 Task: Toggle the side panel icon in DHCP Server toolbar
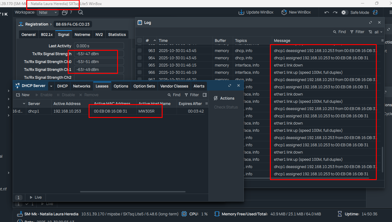tap(205, 95)
